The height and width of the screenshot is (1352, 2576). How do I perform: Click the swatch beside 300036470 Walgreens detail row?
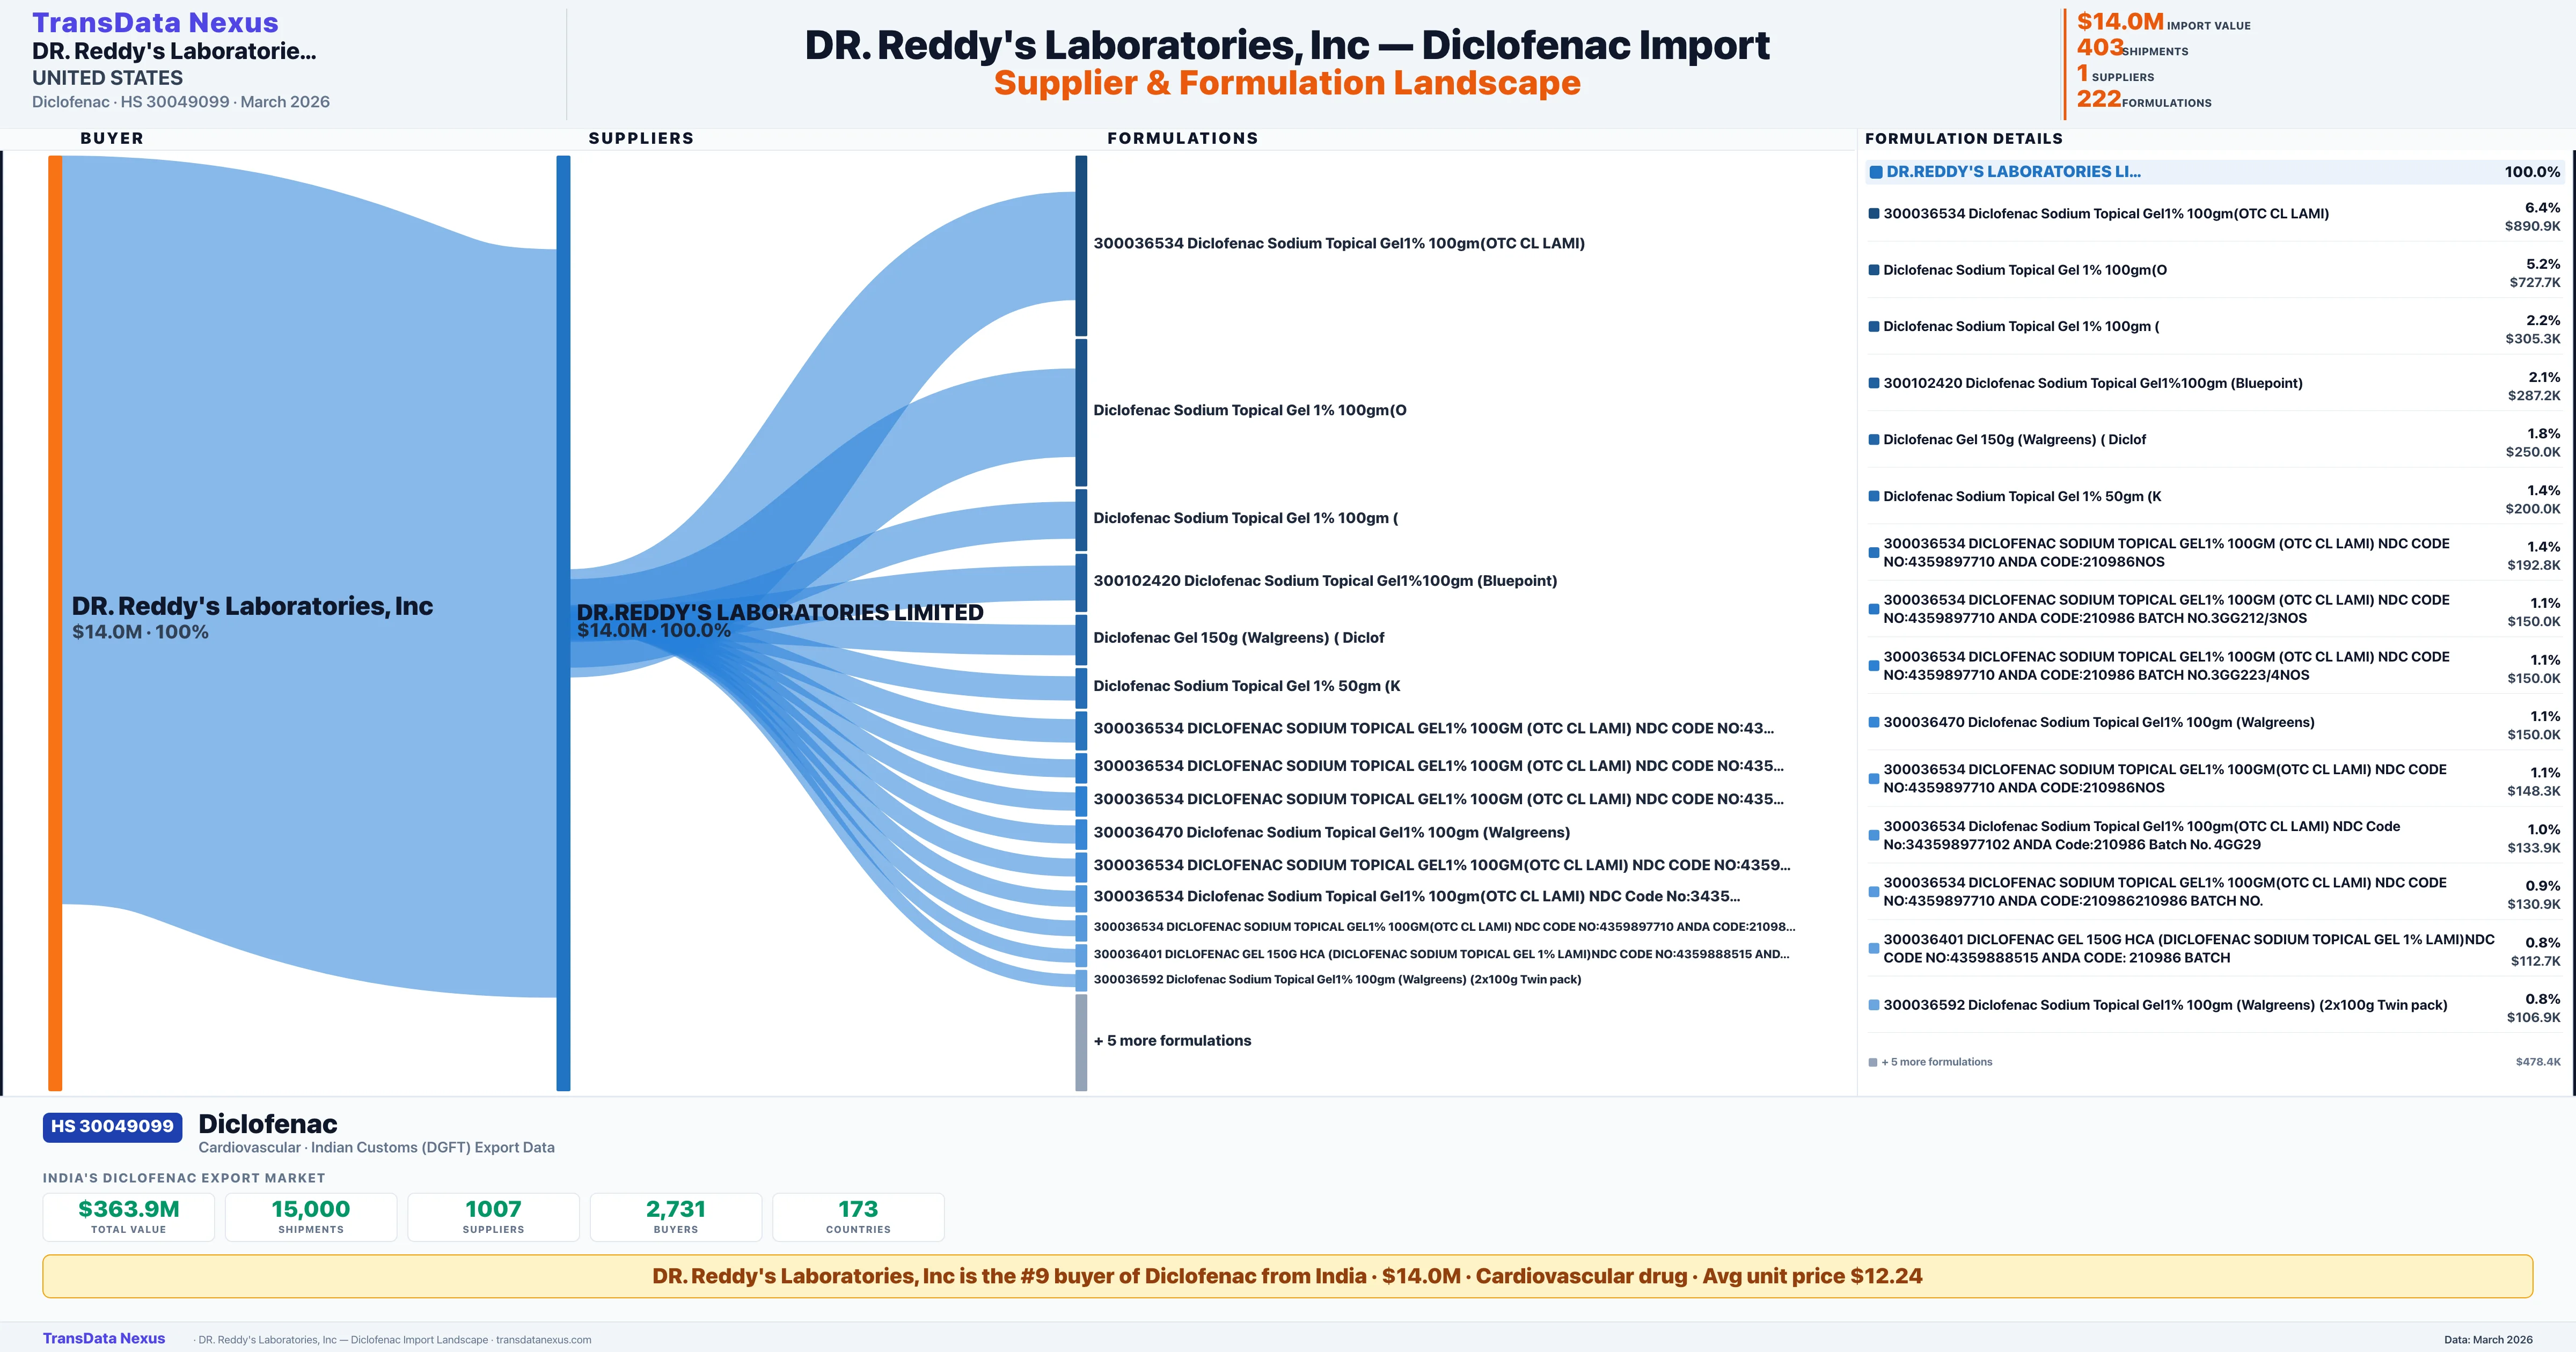pos(1874,722)
